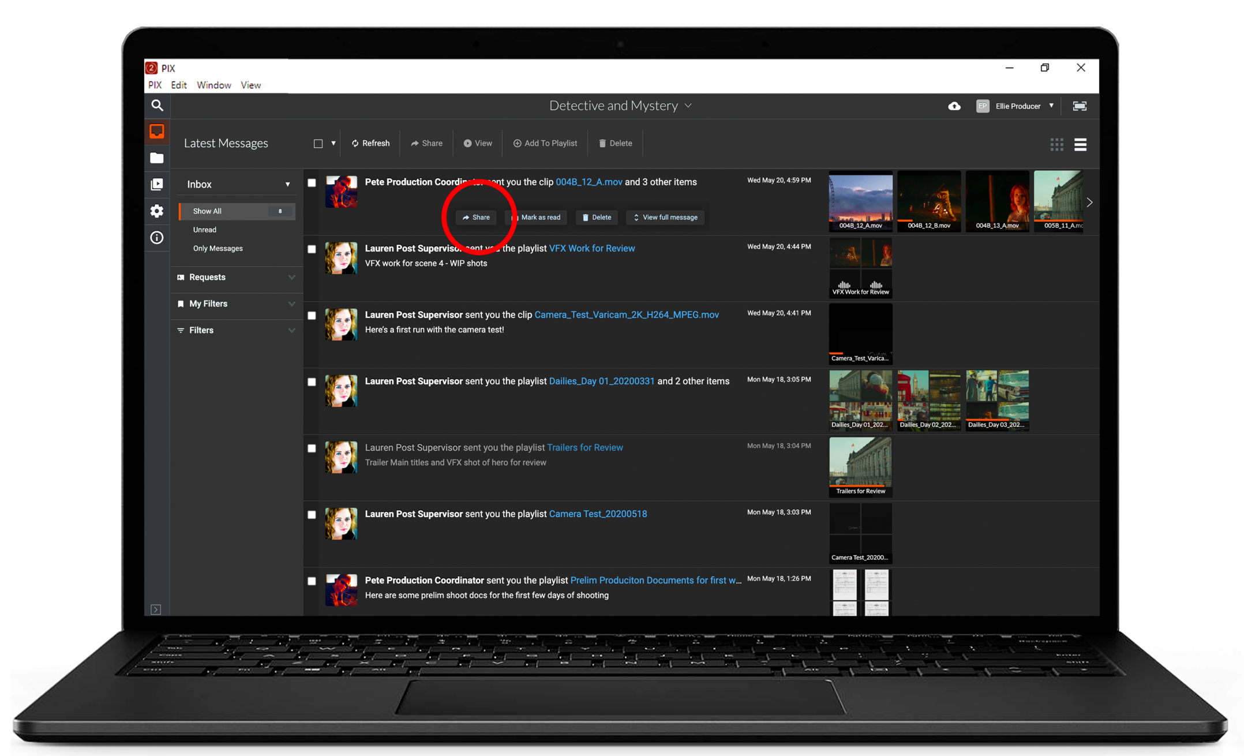Open the Edit menu
This screenshot has height=756, width=1244.
tap(178, 85)
